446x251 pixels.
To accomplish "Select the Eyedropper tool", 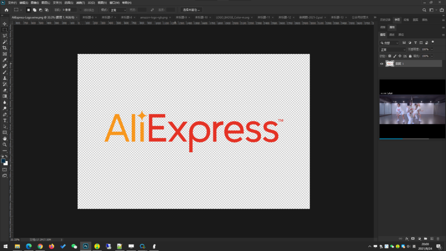I will (5, 60).
